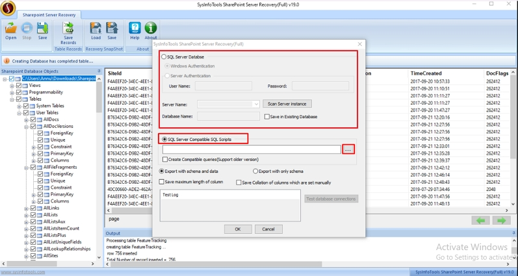Click the green next page arrow
The width and height of the screenshot is (518, 276).
tap(501, 221)
